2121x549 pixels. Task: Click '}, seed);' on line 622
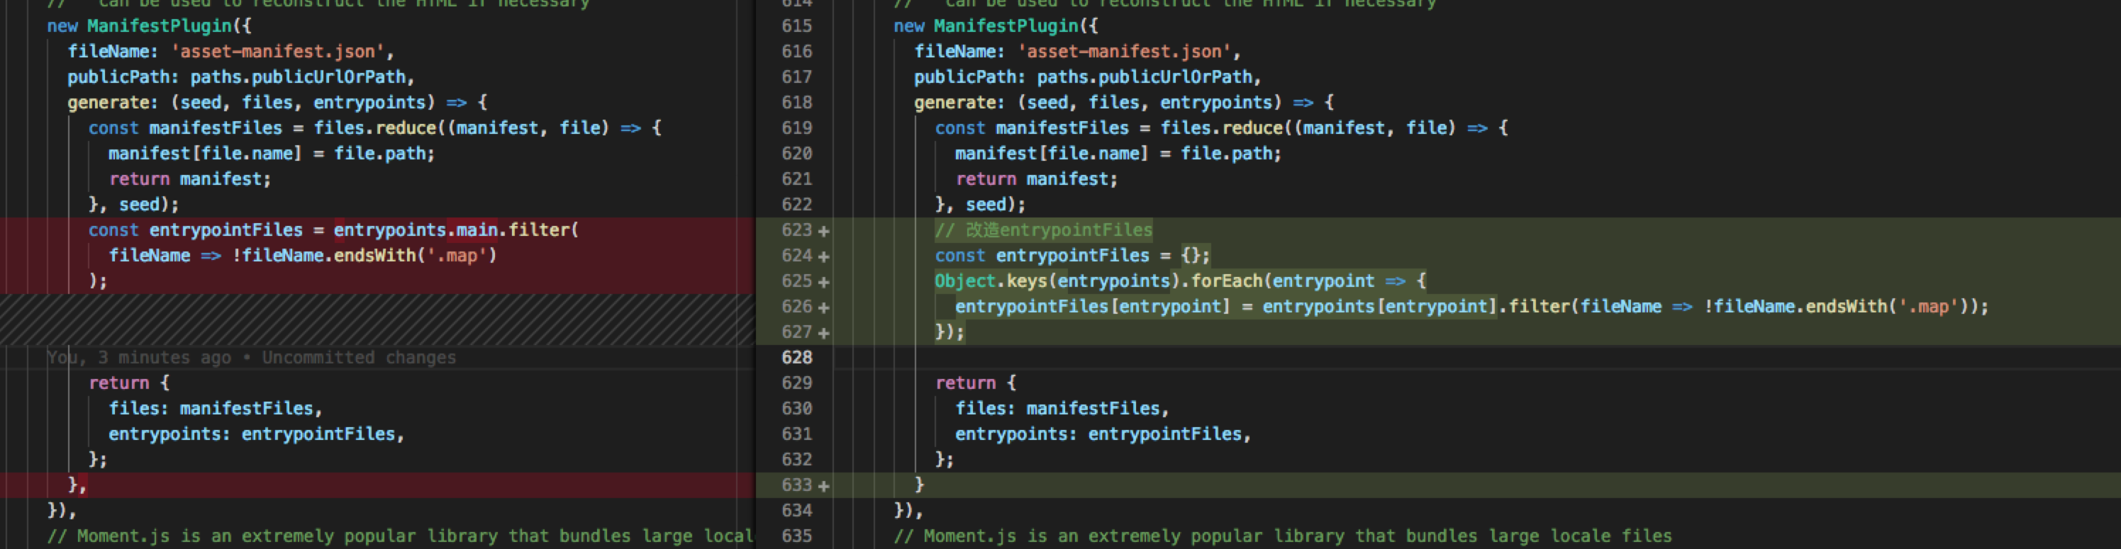980,205
